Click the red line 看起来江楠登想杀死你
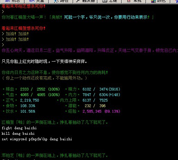 click(24, 28)
